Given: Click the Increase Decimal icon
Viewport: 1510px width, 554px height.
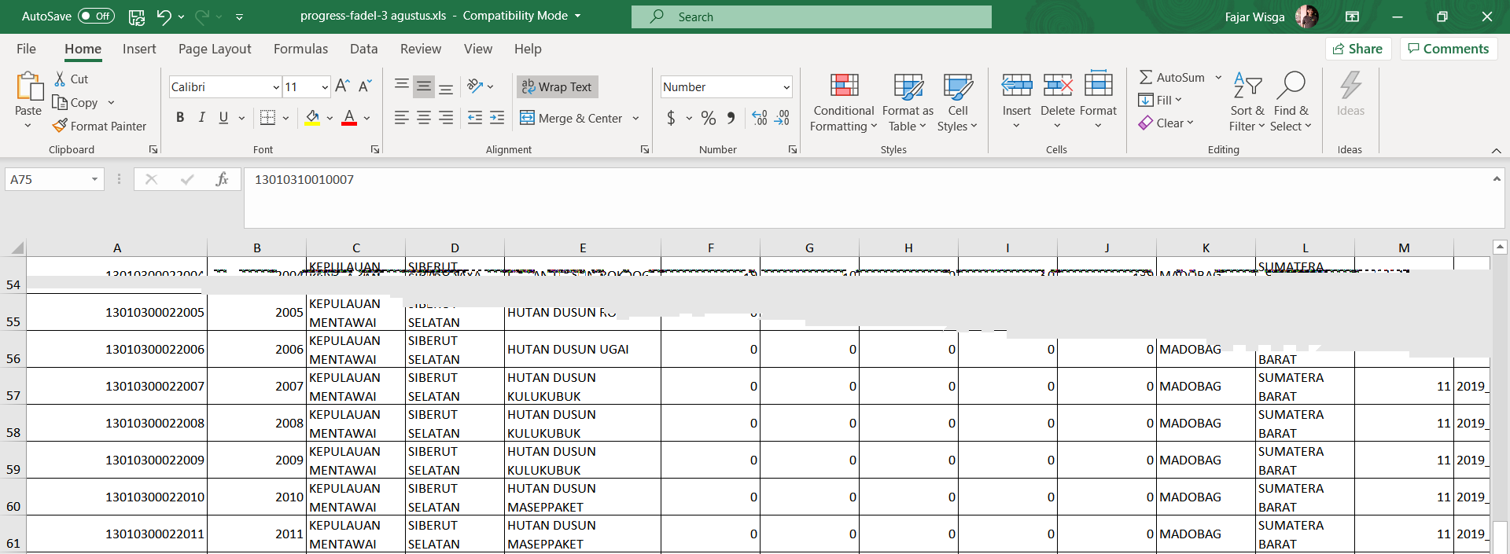Looking at the screenshot, I should click(x=759, y=118).
